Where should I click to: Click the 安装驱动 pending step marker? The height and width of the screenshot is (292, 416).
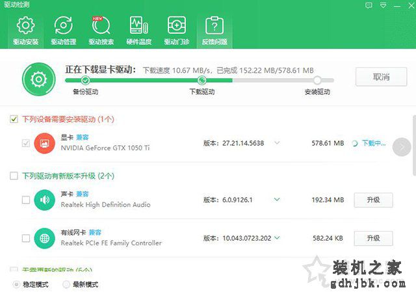click(x=317, y=80)
